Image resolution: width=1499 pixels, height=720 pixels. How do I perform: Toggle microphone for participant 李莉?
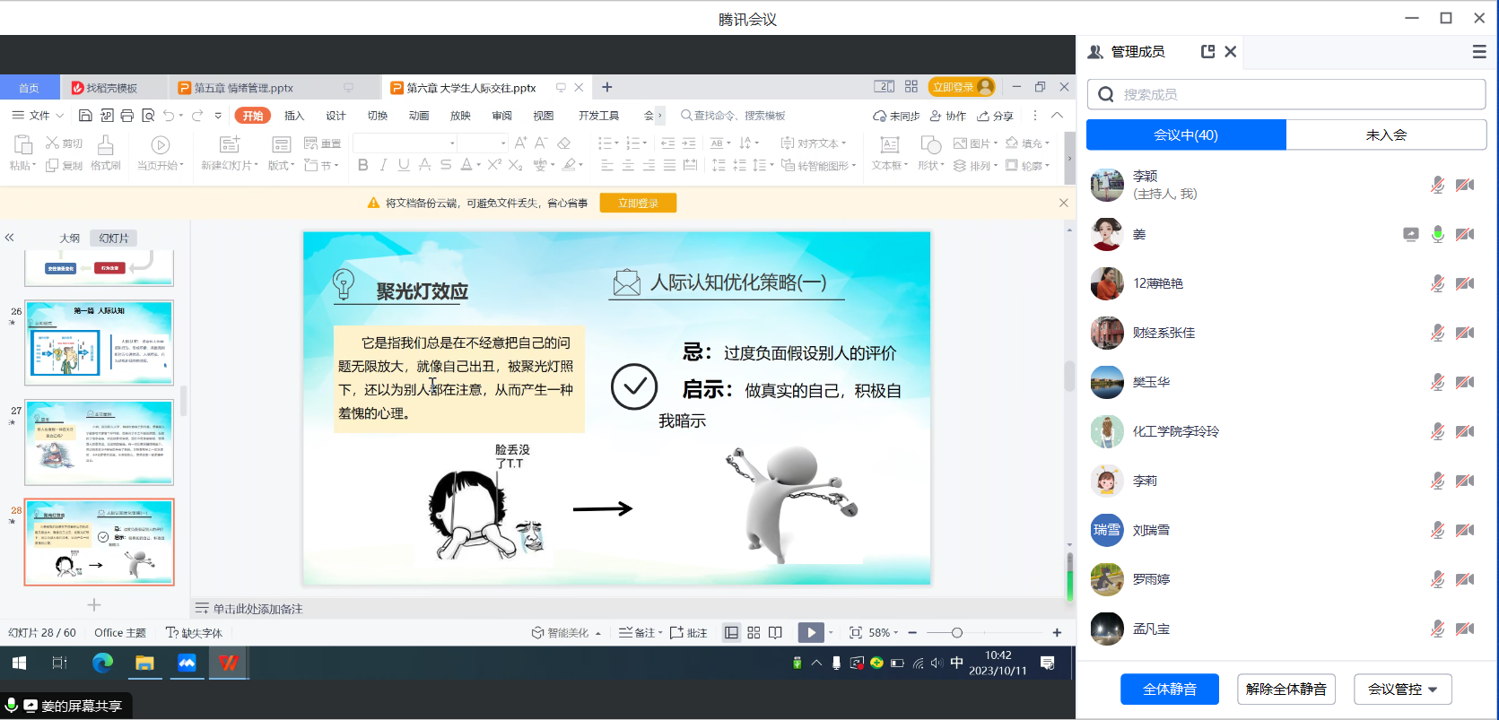[x=1437, y=481]
